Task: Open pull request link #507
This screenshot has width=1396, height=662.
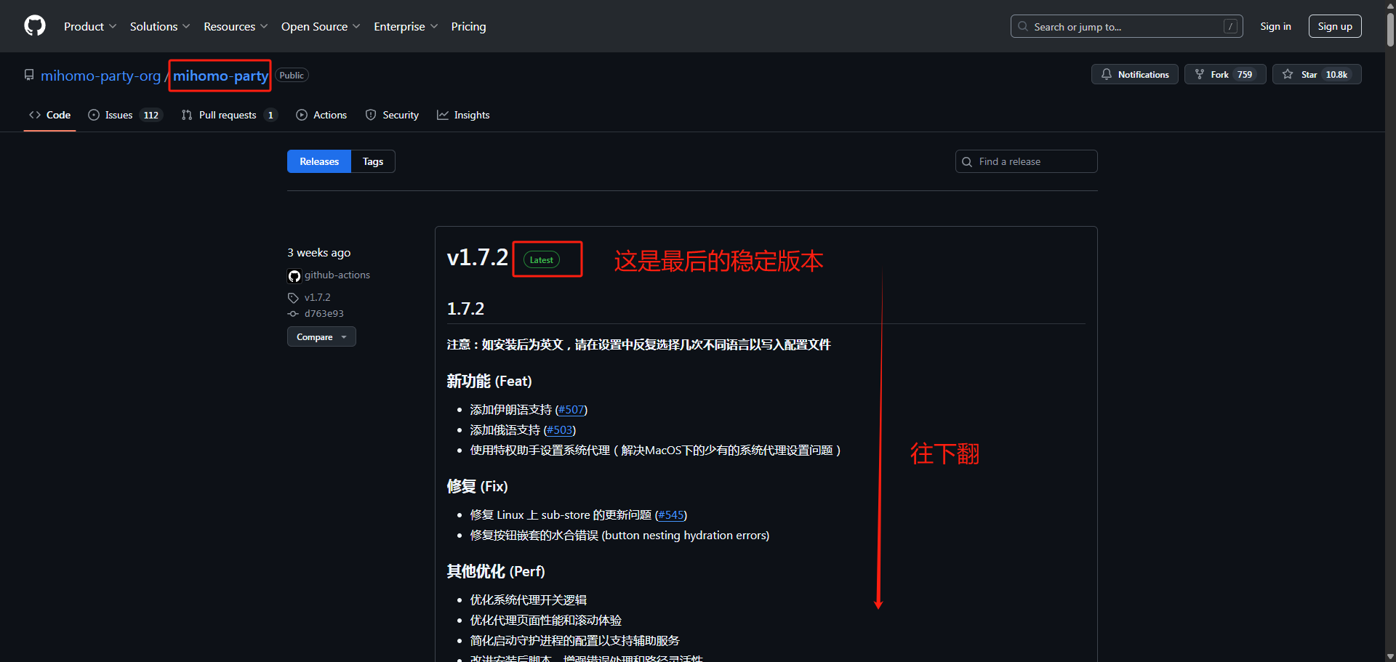Action: pos(571,410)
